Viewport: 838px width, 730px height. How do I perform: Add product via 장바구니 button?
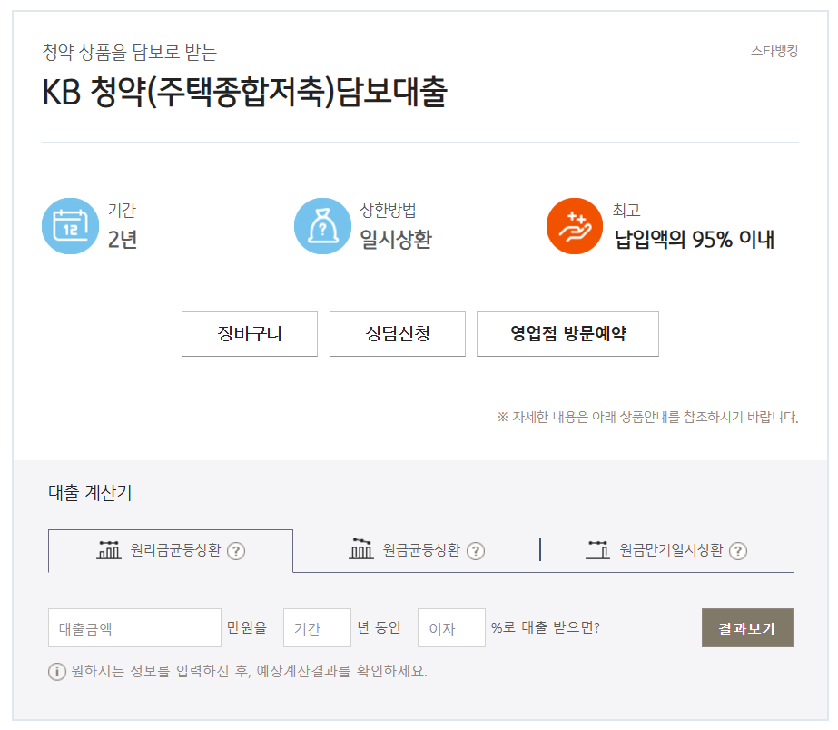click(250, 334)
